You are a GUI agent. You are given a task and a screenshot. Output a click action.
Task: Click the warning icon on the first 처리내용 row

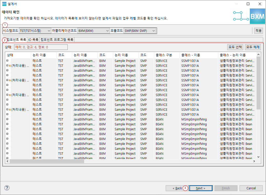coord(9,66)
